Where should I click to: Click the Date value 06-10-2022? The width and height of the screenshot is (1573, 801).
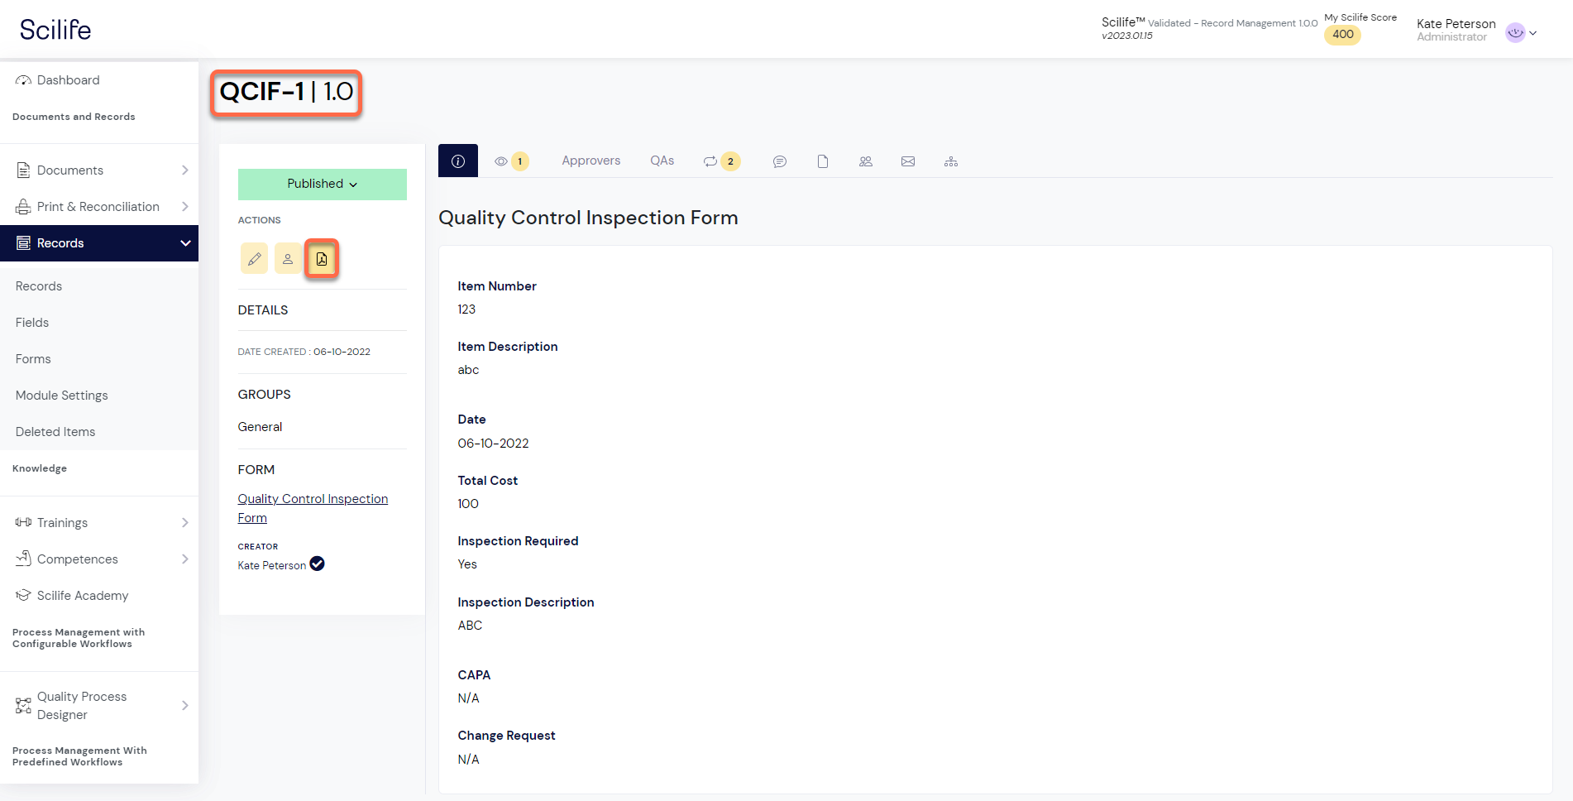(493, 444)
